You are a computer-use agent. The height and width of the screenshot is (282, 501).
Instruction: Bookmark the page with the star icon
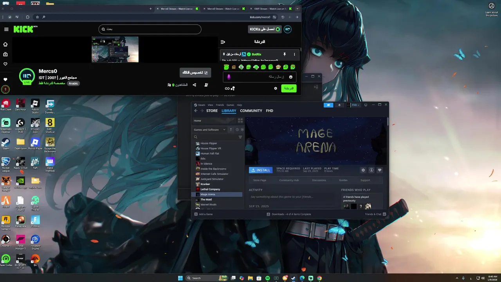(x=37, y=17)
